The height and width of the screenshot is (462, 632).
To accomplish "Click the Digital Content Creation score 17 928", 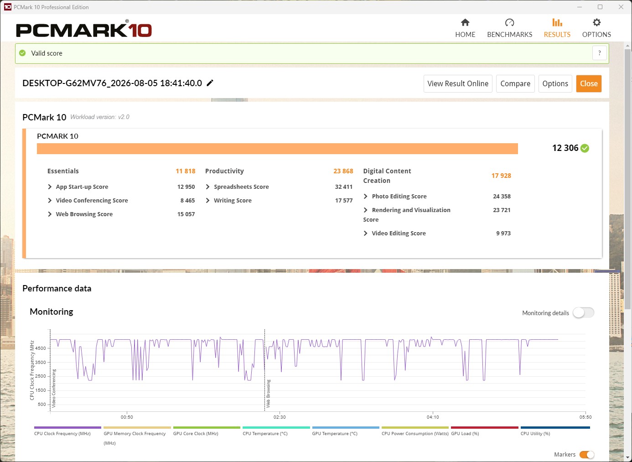I will 501,176.
